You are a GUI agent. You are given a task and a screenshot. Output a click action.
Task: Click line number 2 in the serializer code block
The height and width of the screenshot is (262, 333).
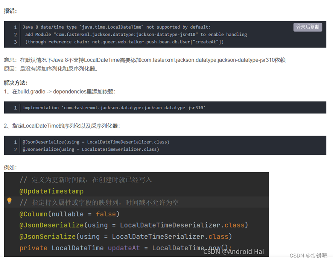point(15,149)
